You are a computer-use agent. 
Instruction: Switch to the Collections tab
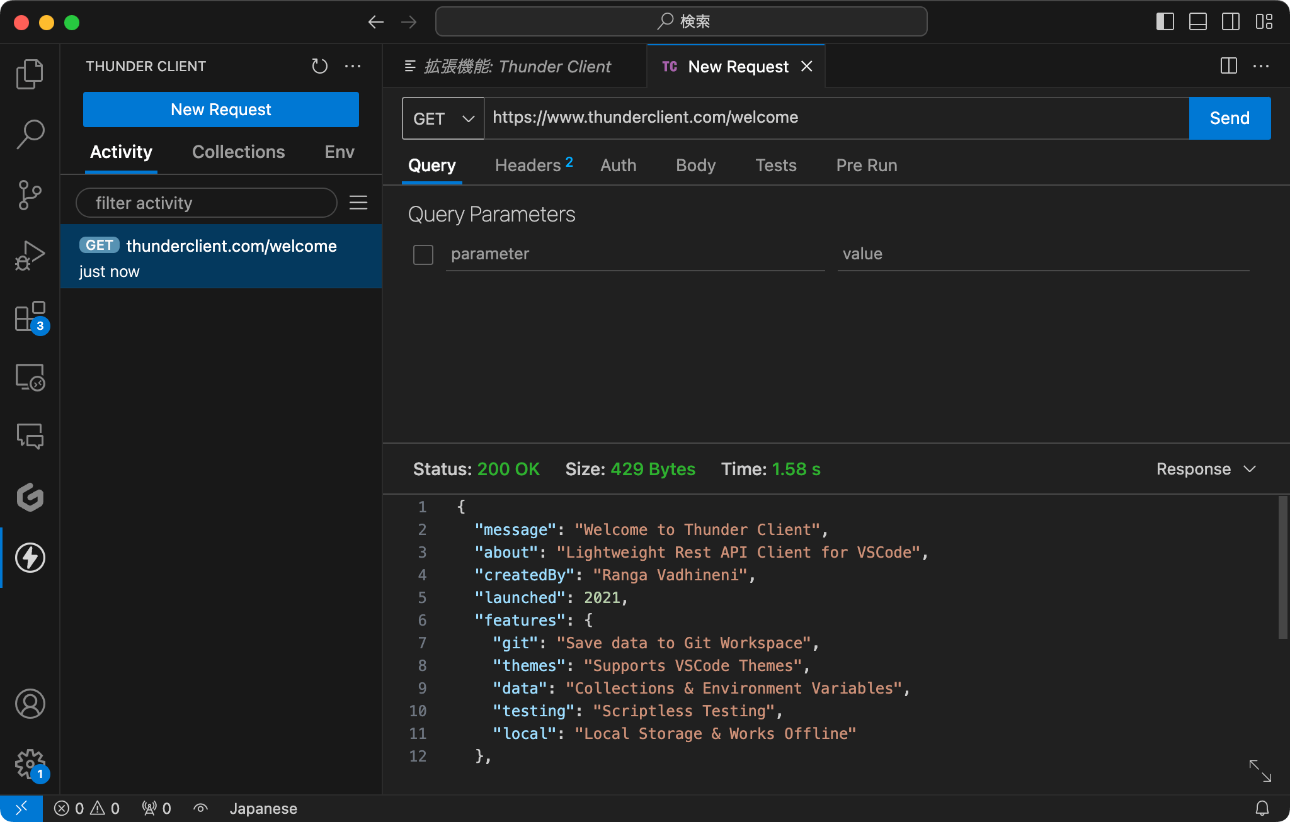pos(238,152)
